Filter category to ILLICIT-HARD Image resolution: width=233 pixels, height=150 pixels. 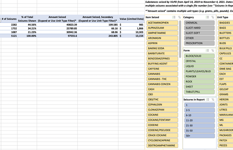(x=199, y=28)
